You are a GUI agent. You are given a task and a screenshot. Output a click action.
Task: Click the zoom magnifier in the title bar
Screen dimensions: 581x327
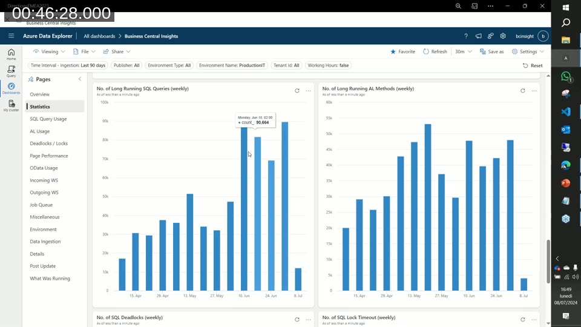[458, 6]
